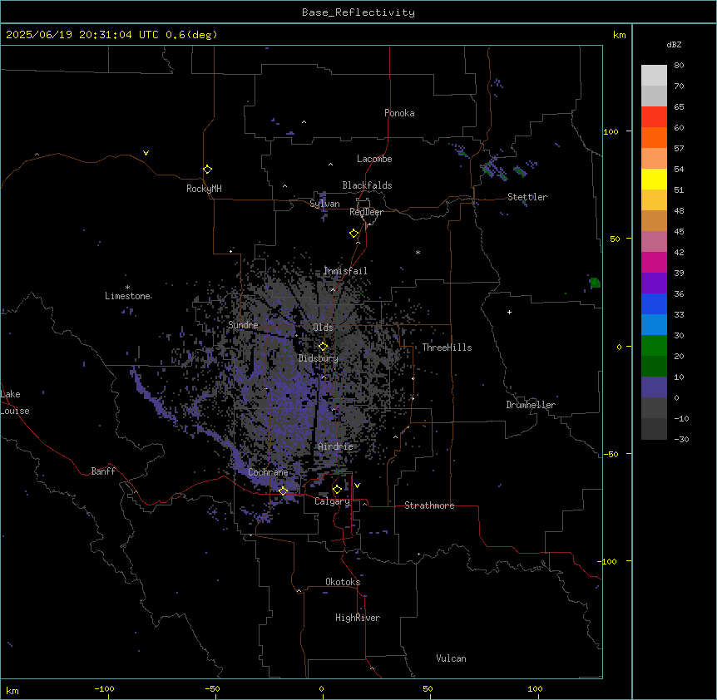
Task: Click the white asterisk marker above Limestone
Action: 127,288
